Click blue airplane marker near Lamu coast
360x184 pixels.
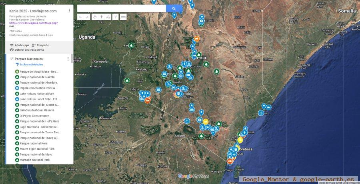[261, 113]
